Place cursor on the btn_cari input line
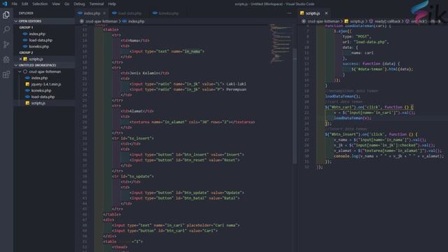The width and height of the screenshot is (448, 252). tap(165, 230)
